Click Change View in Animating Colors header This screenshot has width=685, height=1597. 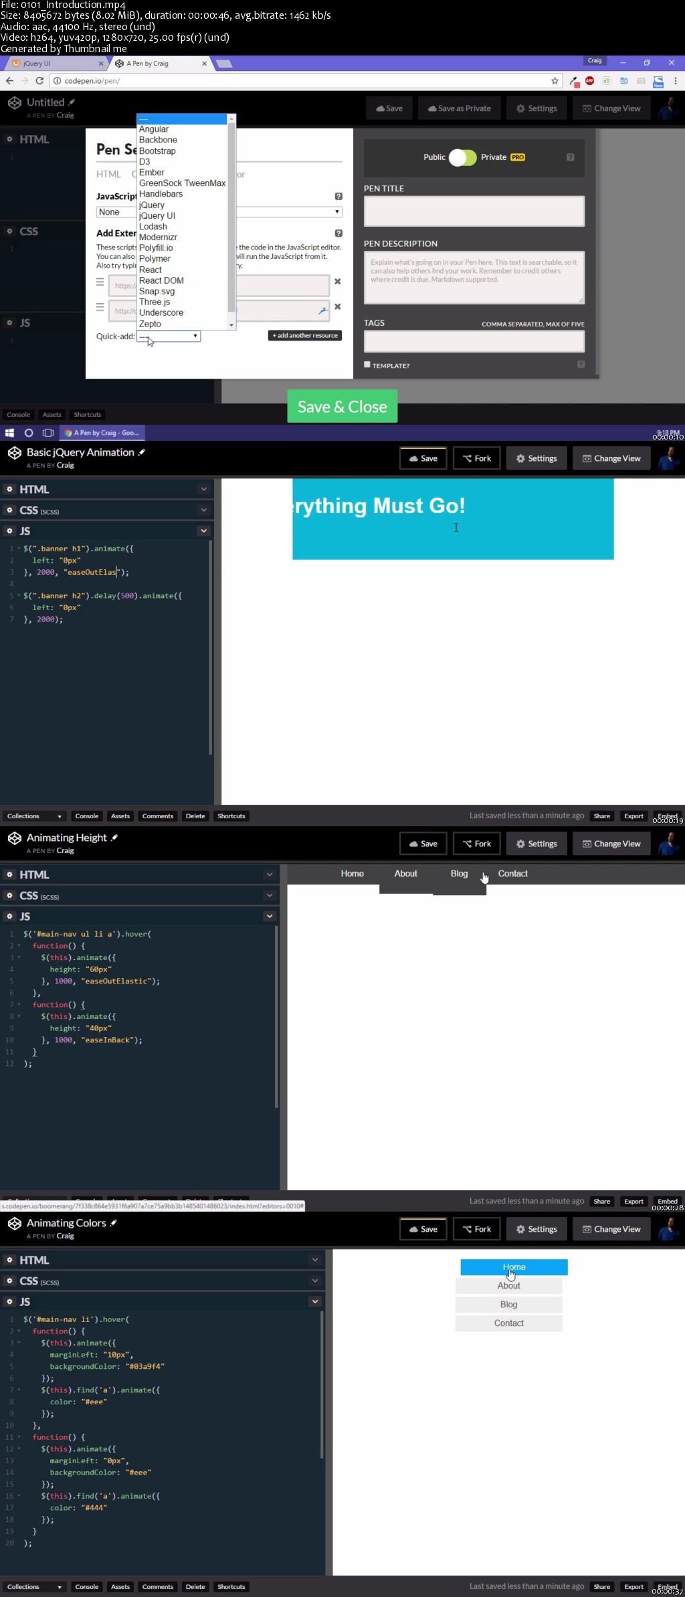(x=611, y=1230)
